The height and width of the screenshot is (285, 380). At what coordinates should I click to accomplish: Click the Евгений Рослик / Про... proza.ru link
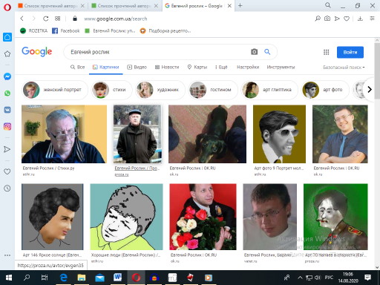pos(137,168)
